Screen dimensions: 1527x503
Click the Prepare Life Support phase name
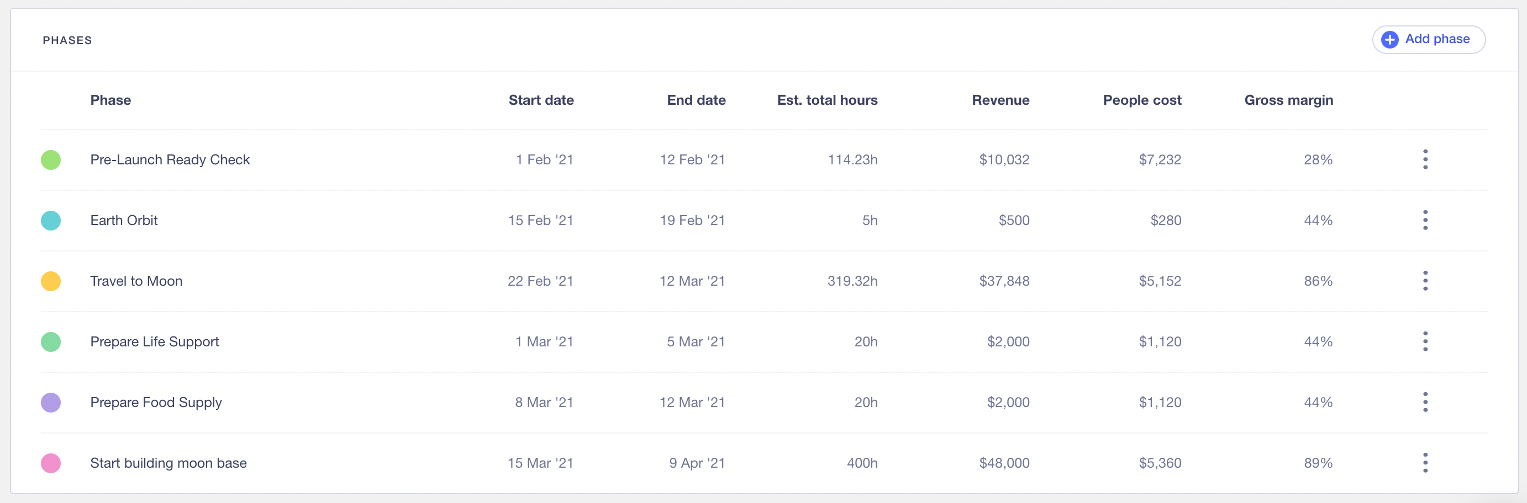[x=155, y=341]
